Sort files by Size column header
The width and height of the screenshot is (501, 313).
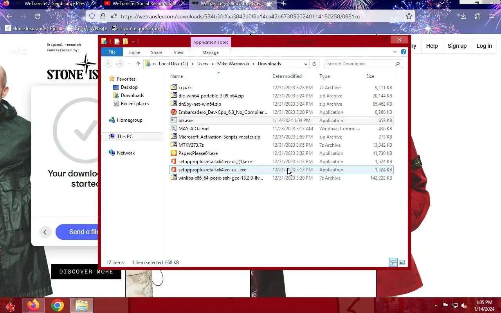tap(370, 76)
